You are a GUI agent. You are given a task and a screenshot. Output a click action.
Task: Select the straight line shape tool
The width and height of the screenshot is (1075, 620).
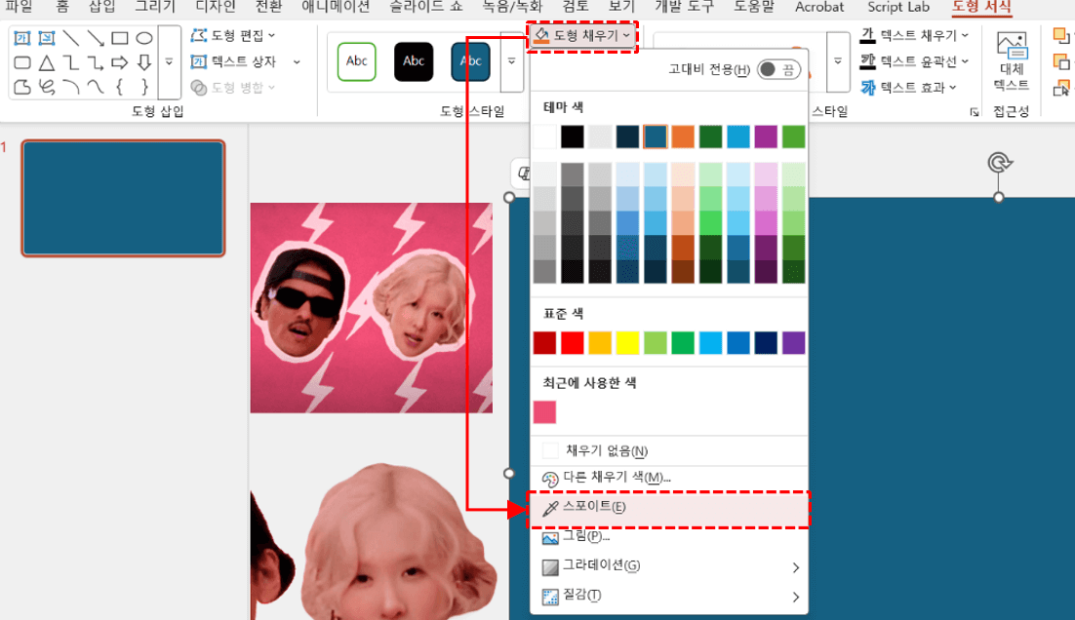(x=70, y=39)
